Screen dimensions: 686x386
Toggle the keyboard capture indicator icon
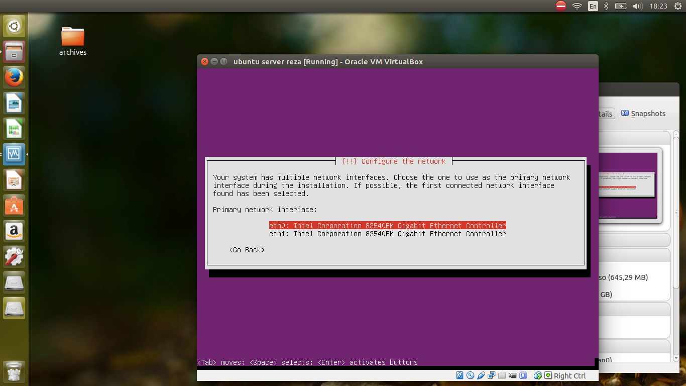click(x=548, y=375)
